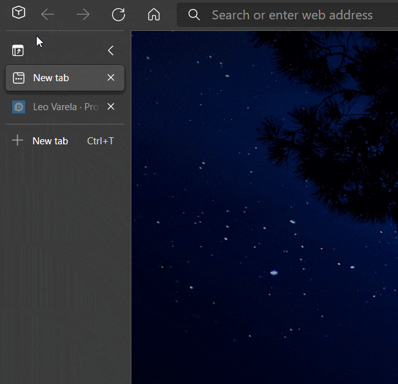
Task: Open the tab actions menu icon
Action: (x=18, y=50)
